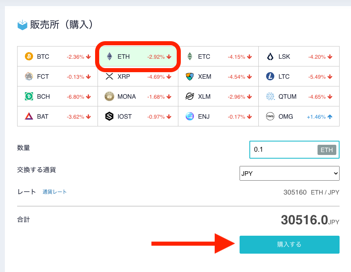Open the JPY exchange currency dropdown
Viewport: 351px width, 272px height.
tap(289, 173)
